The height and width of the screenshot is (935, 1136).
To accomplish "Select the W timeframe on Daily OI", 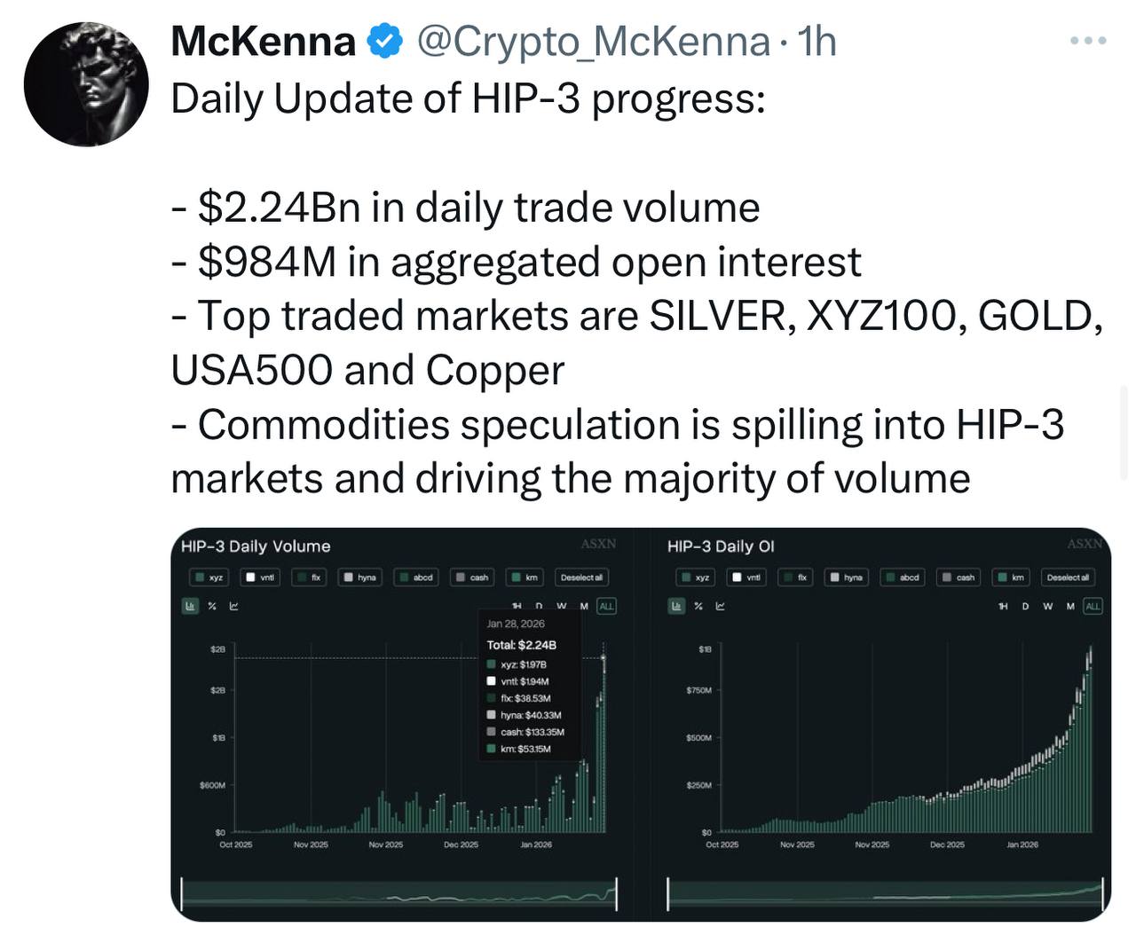I will pyautogui.click(x=1047, y=606).
